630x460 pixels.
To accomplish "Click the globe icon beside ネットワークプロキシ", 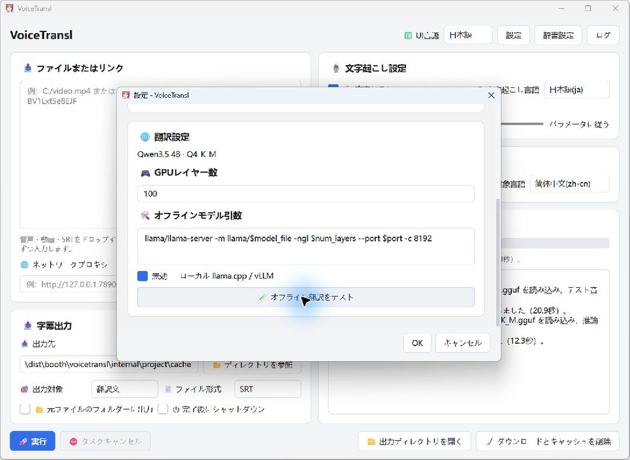I will (x=25, y=264).
